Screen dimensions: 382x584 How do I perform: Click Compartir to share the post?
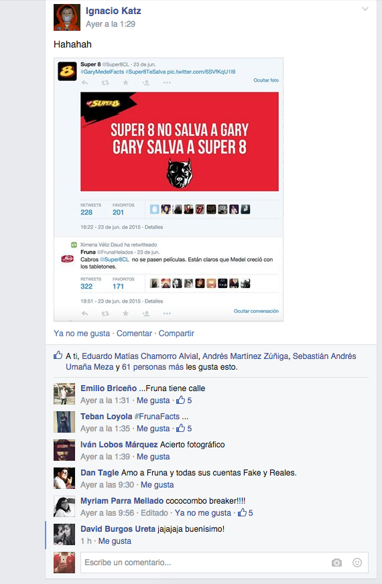(176, 334)
